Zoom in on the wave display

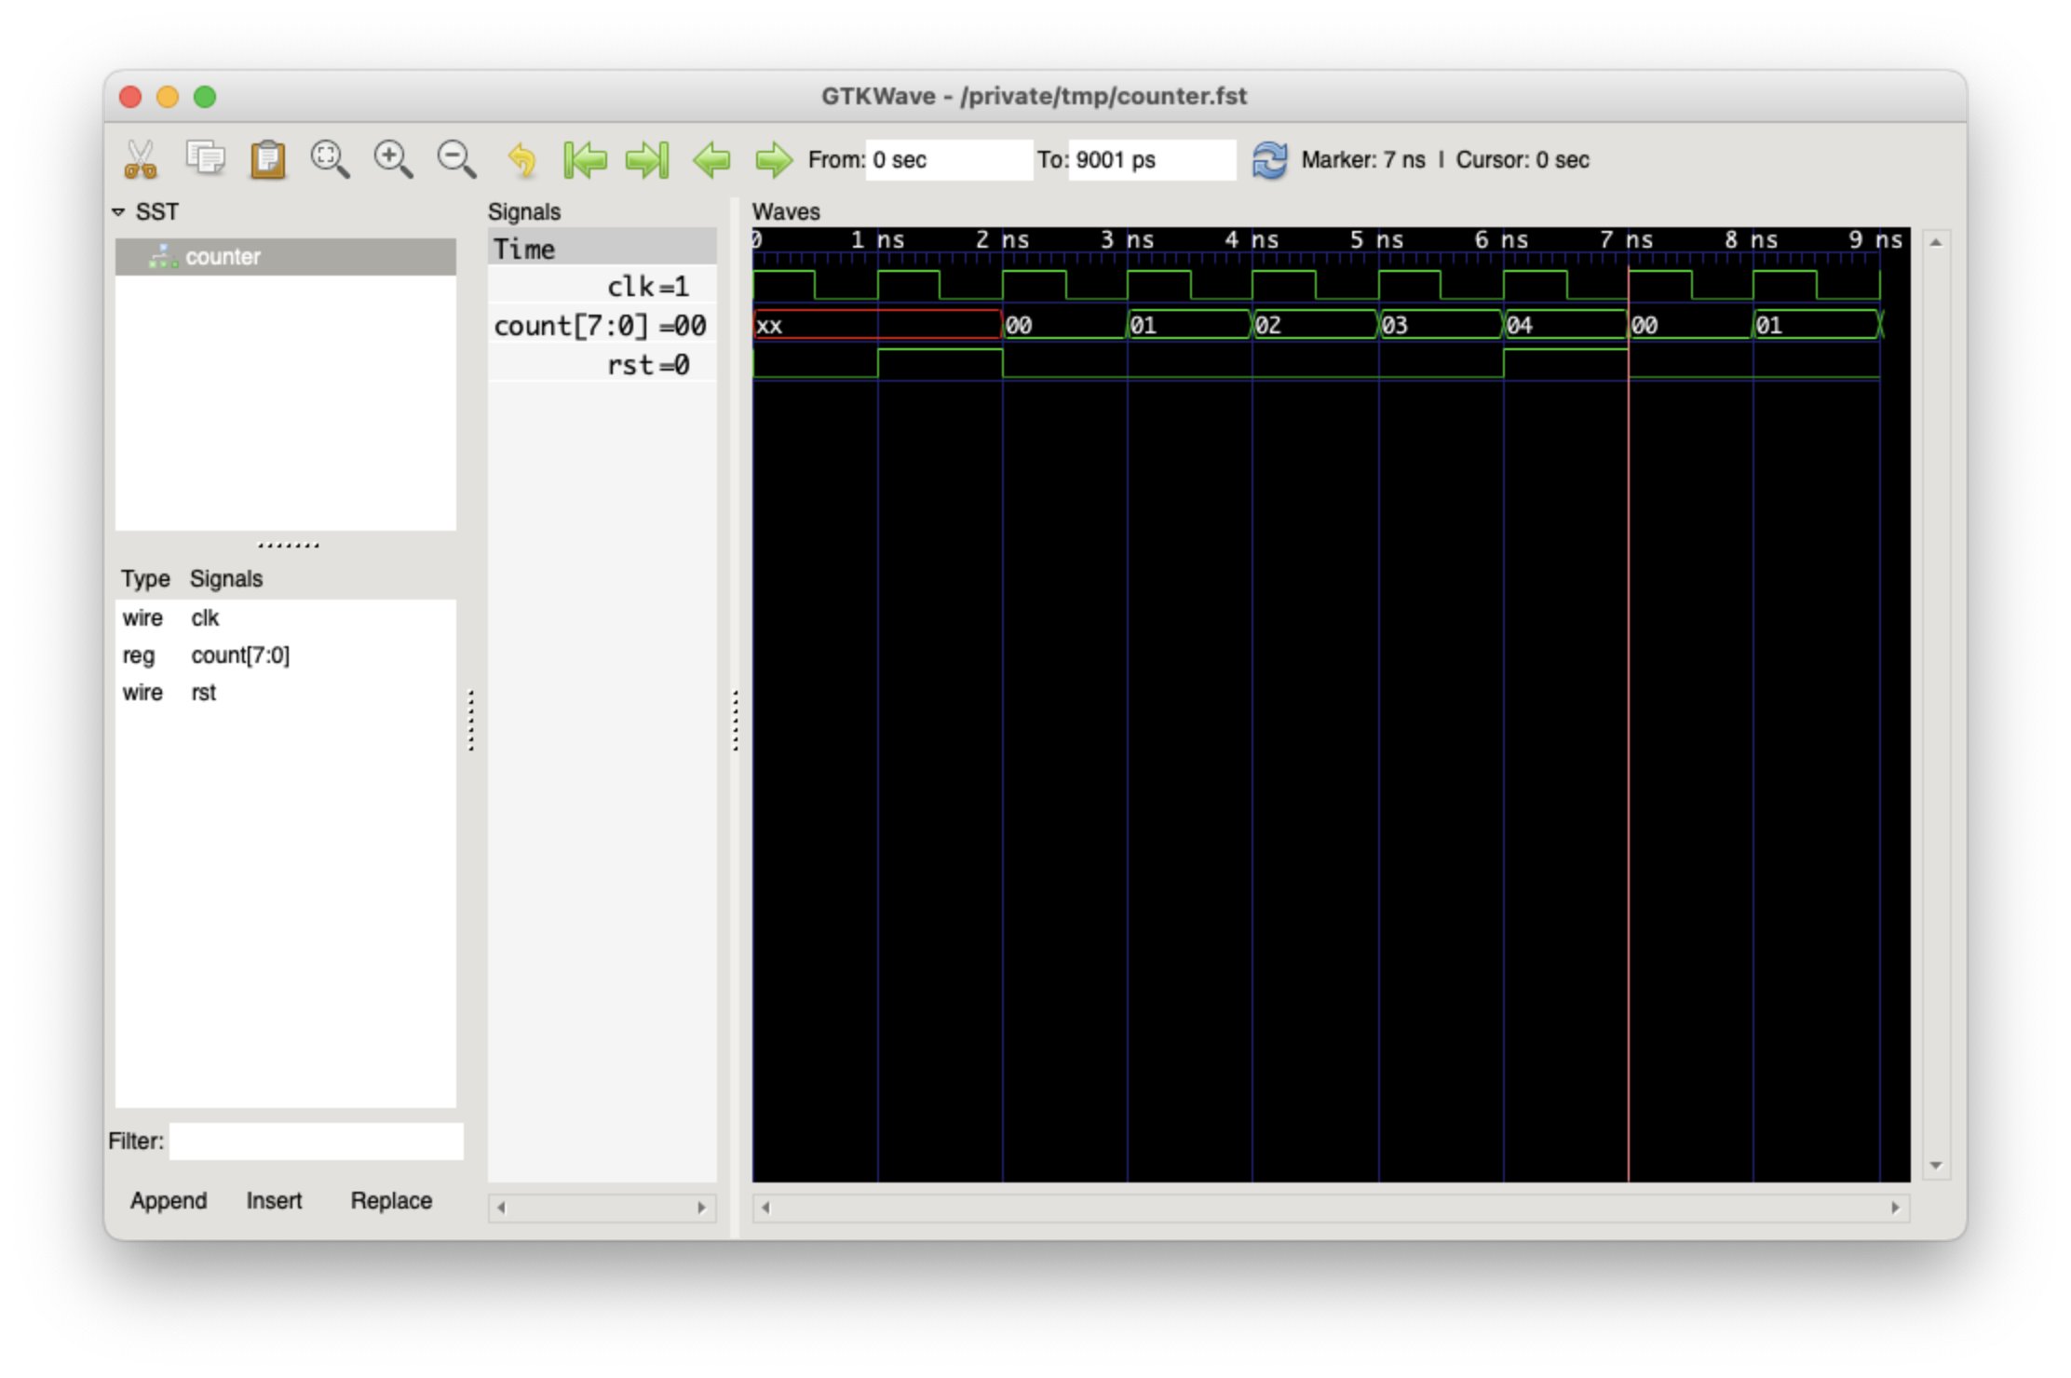391,158
